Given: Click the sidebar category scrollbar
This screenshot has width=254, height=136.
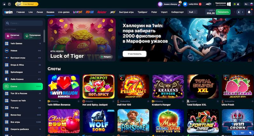Looking at the screenshot, I should click(44, 36).
